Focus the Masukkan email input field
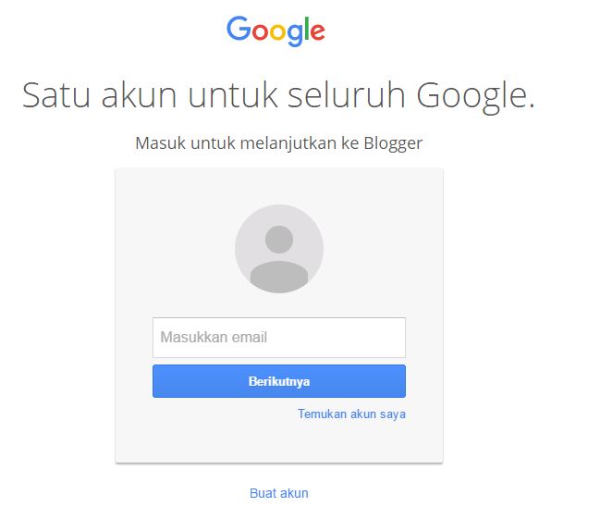Screen dimensions: 600x519 coord(279,338)
